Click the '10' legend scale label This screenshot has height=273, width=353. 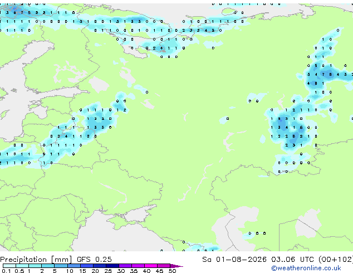(70, 271)
